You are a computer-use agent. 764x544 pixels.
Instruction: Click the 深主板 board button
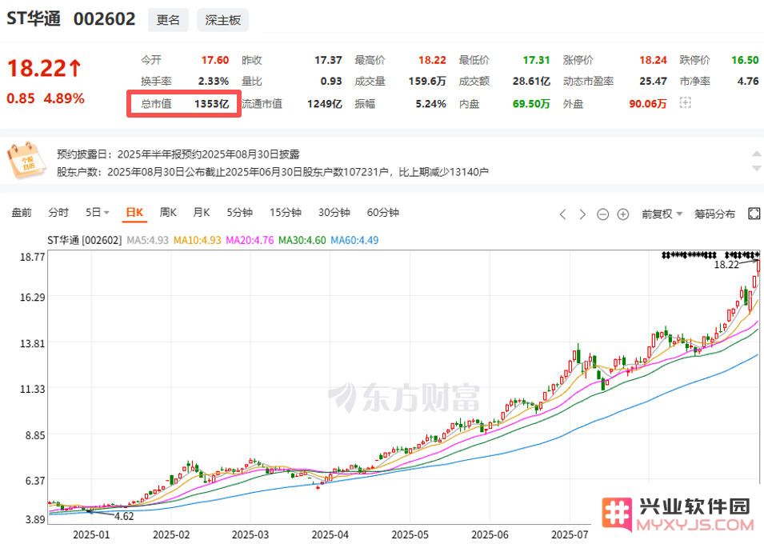point(222,20)
